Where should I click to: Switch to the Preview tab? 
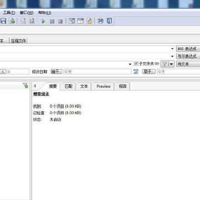103,86
